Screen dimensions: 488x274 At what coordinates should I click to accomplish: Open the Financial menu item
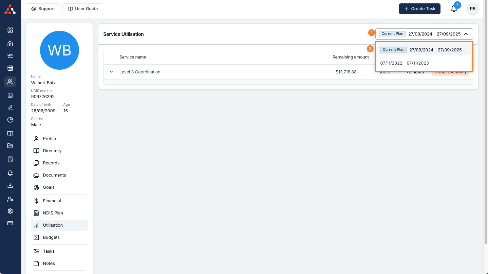pos(52,201)
